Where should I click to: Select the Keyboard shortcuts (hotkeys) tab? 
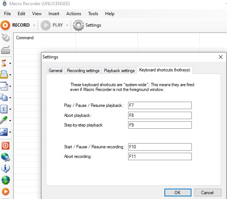[165, 70]
